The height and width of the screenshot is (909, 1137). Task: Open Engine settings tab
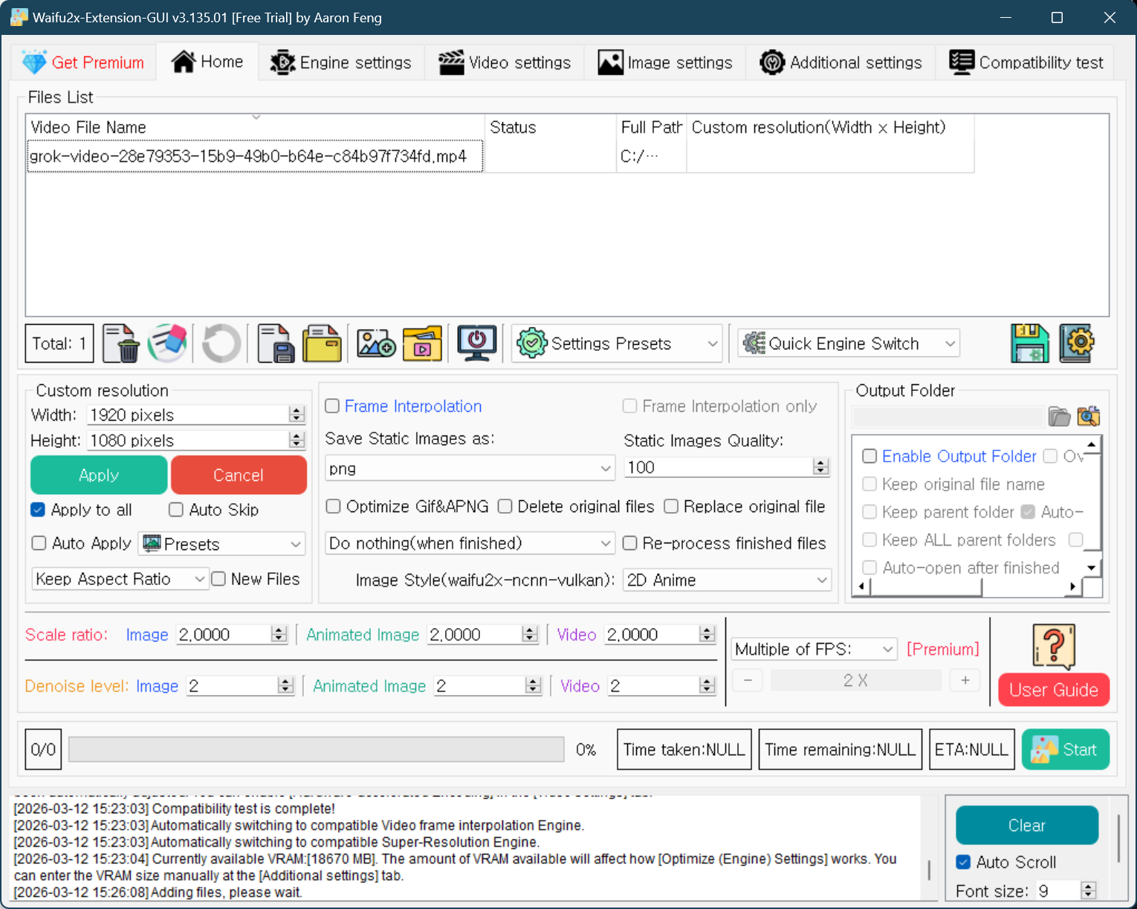click(340, 62)
